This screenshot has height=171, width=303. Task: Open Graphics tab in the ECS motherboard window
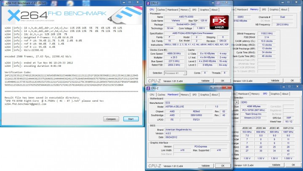pos(205,95)
